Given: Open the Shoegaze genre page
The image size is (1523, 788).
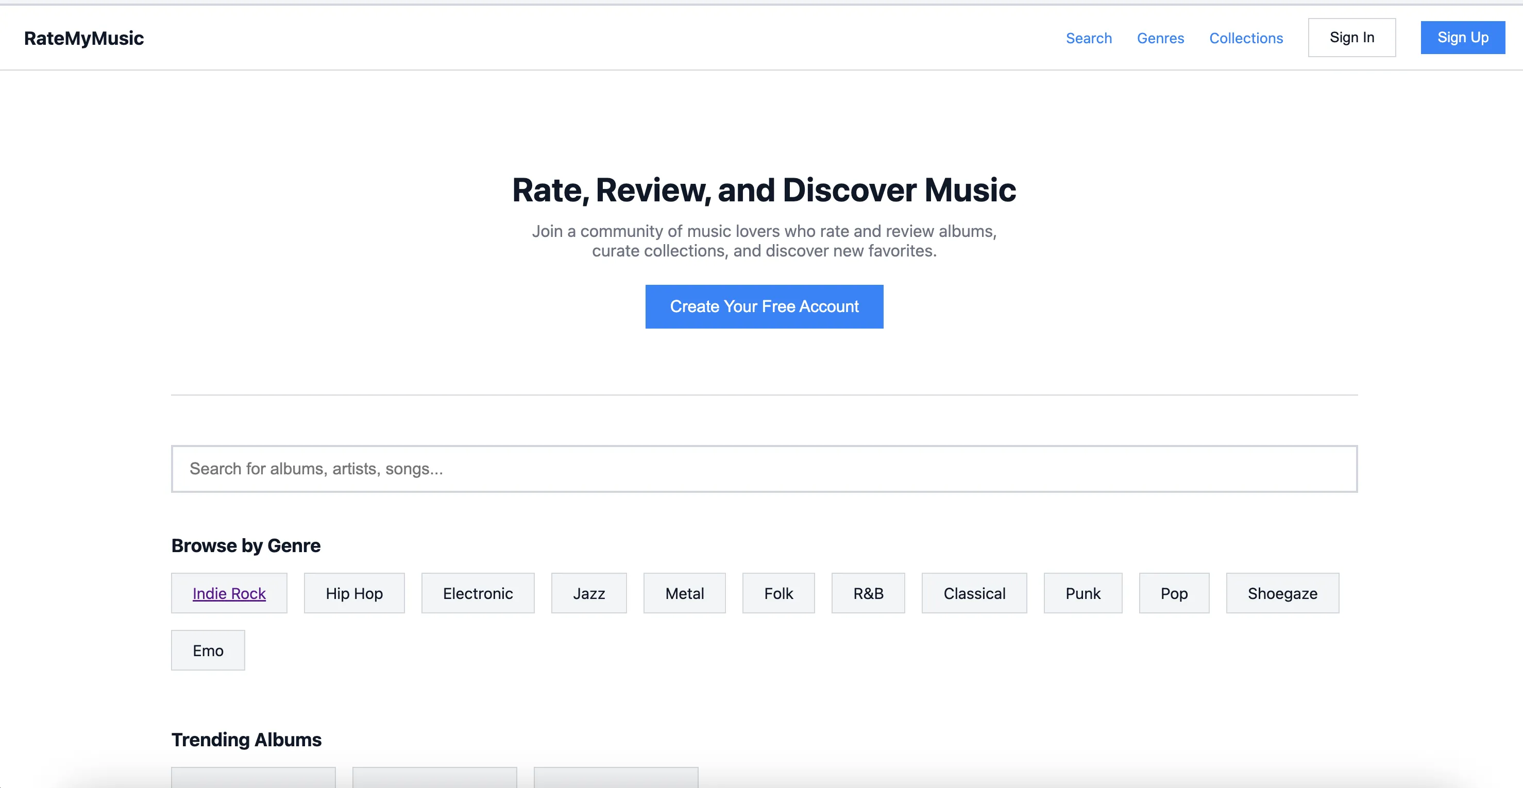Looking at the screenshot, I should pos(1282,593).
